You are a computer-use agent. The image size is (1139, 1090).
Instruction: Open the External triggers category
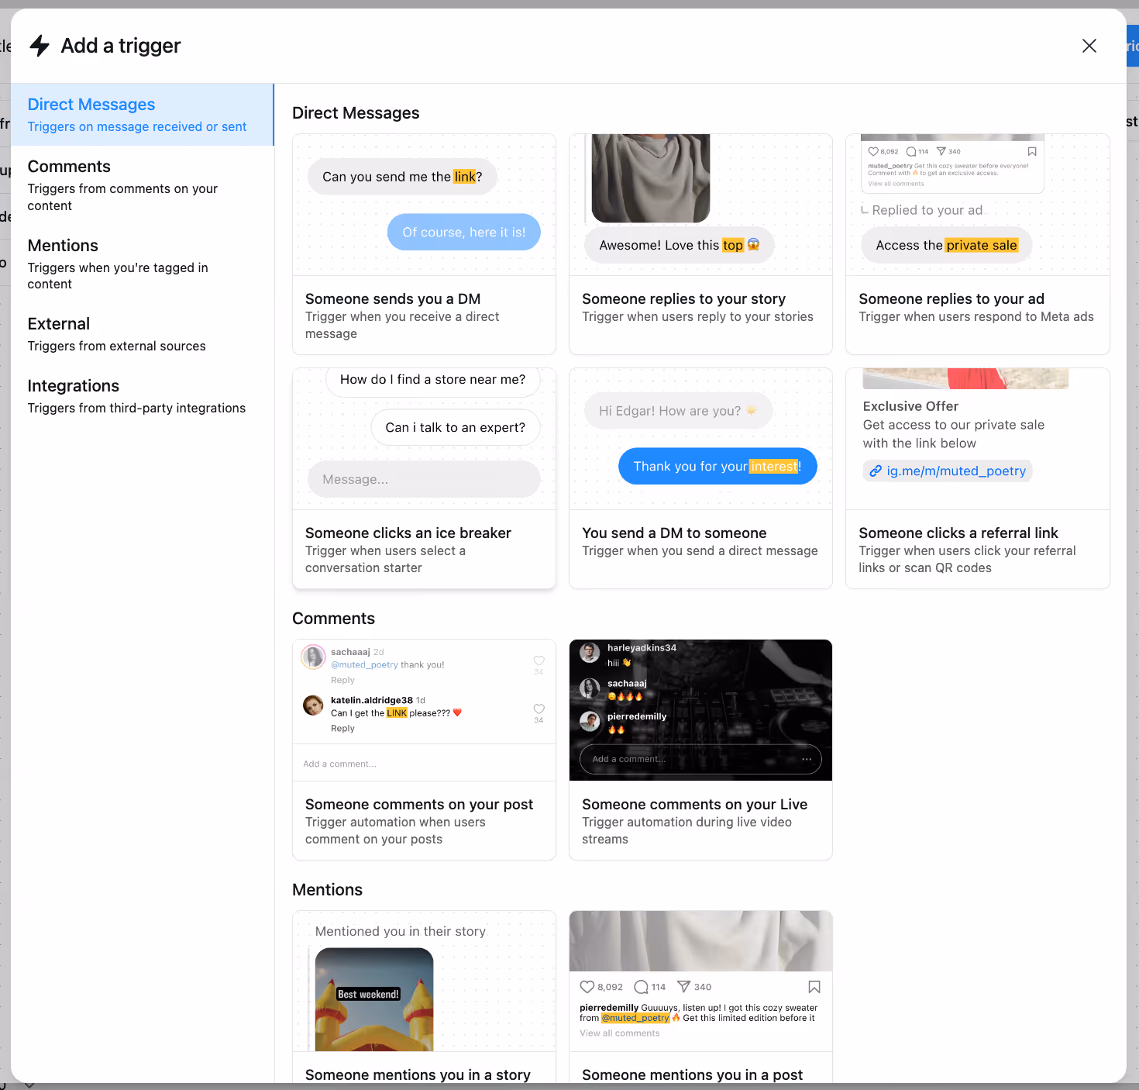point(143,334)
